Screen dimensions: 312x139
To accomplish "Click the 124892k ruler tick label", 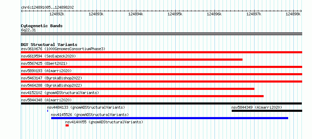I will pyautogui.click(x=57, y=14).
